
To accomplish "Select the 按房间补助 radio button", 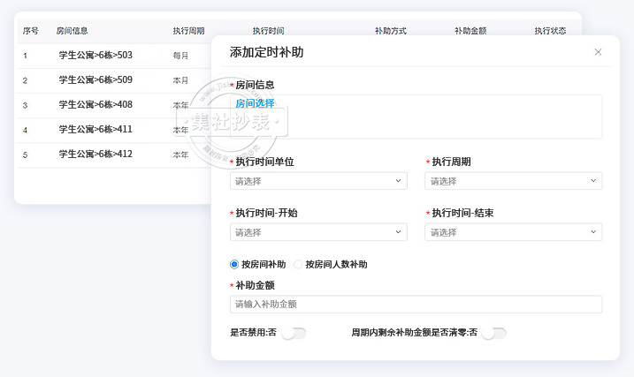I will 234,264.
